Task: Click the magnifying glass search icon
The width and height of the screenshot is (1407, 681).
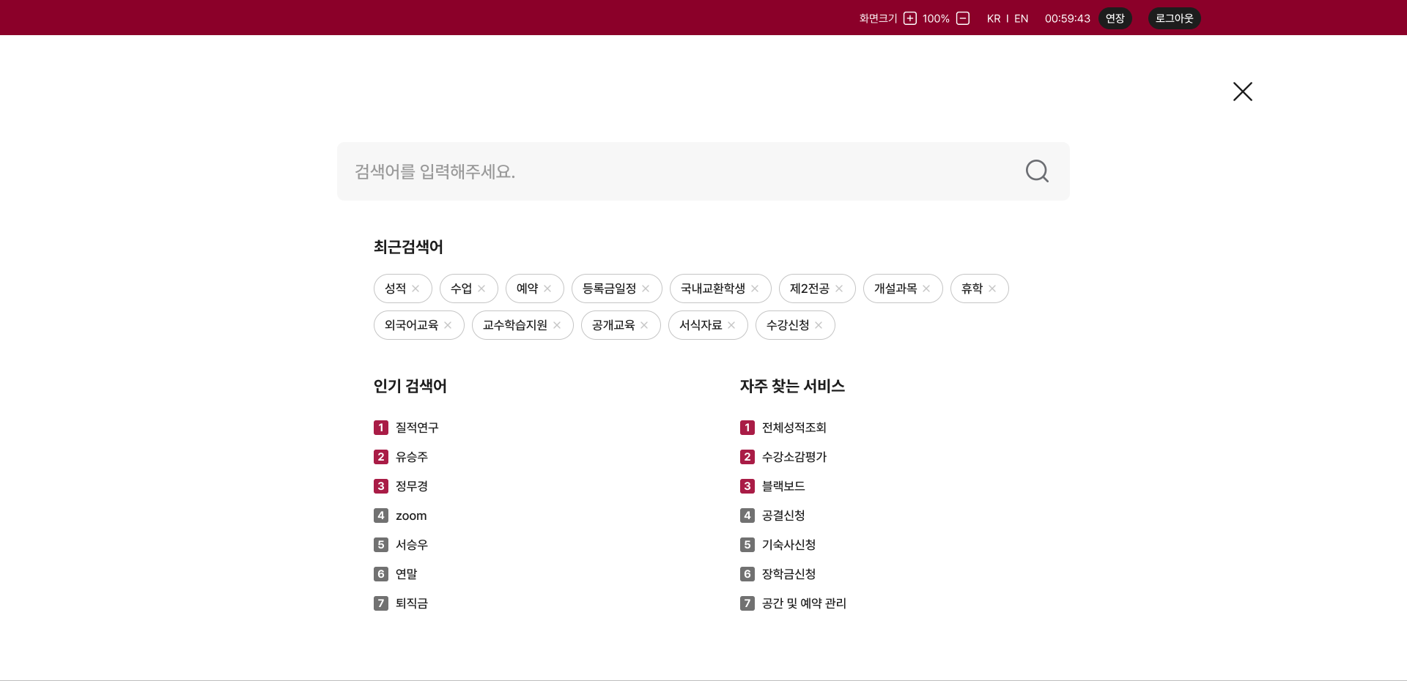Action: pos(1036,171)
